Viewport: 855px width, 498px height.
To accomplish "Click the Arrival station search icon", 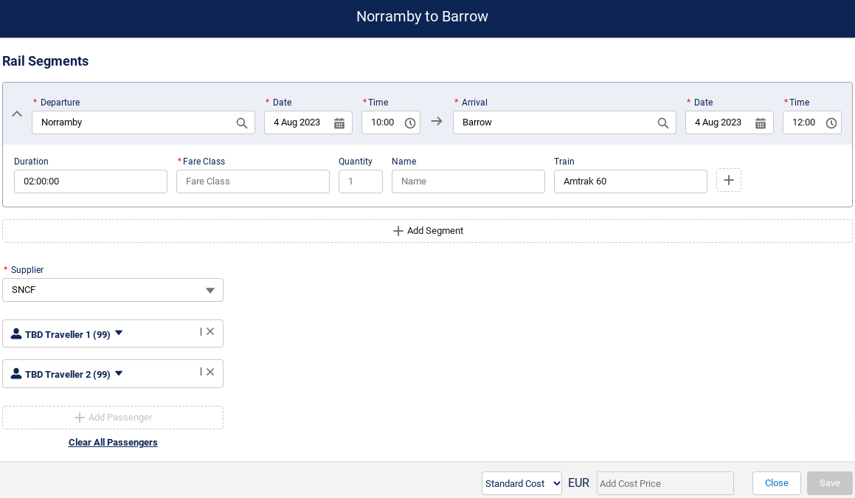I will click(662, 123).
